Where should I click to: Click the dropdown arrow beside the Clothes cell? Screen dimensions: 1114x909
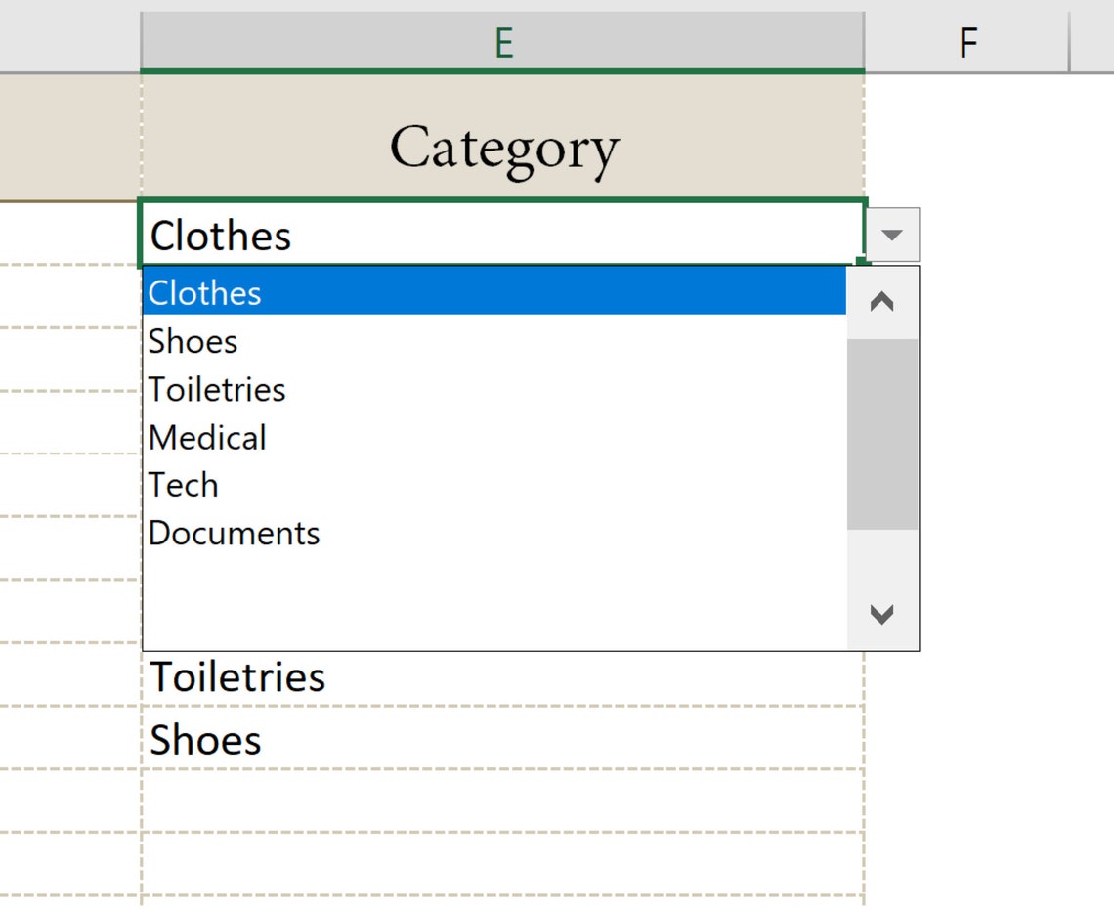tap(890, 234)
